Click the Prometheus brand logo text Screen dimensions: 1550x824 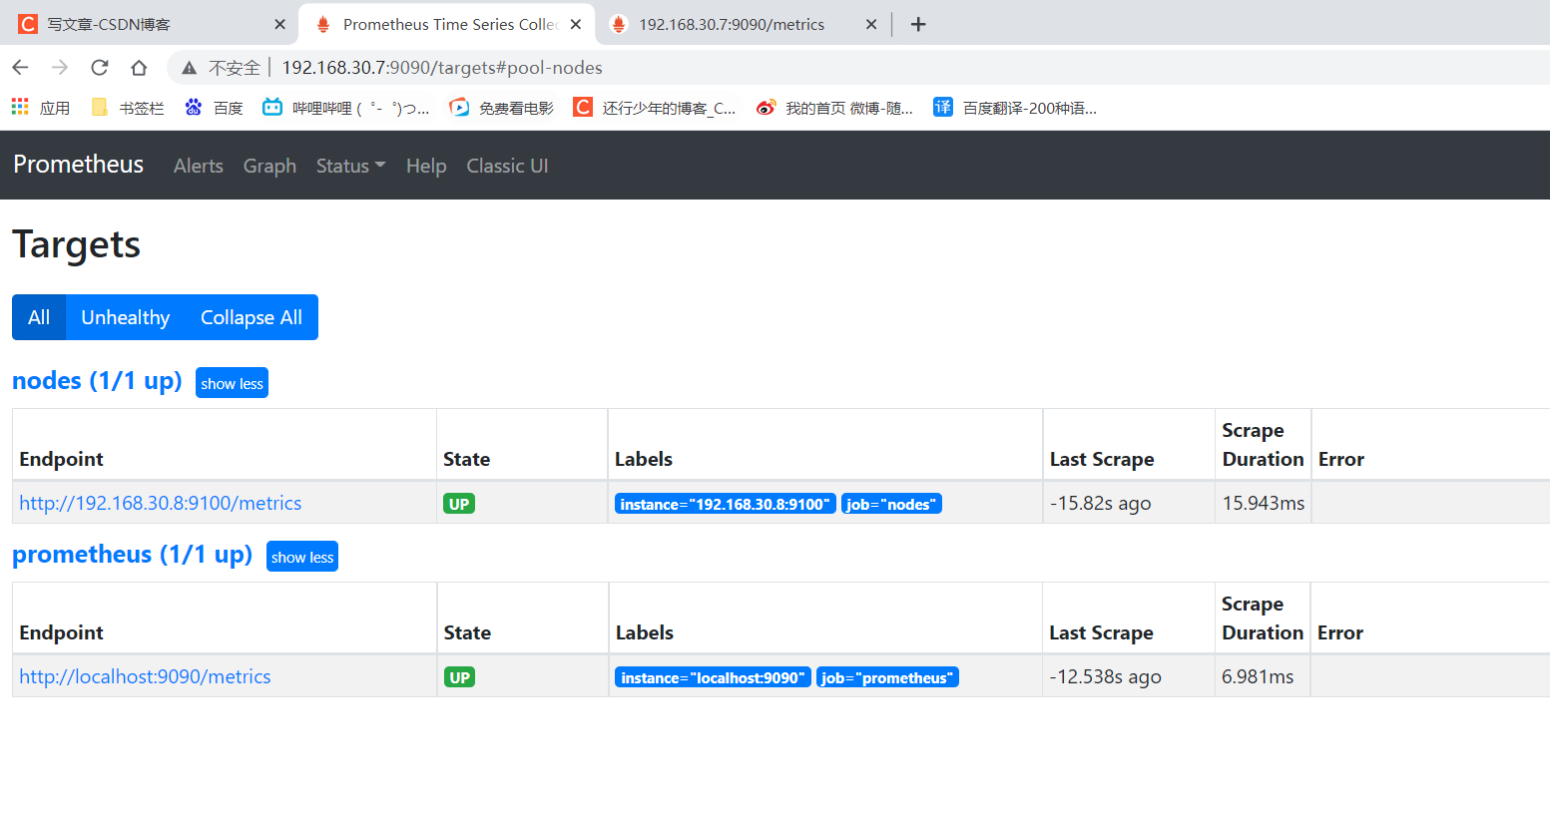(79, 165)
